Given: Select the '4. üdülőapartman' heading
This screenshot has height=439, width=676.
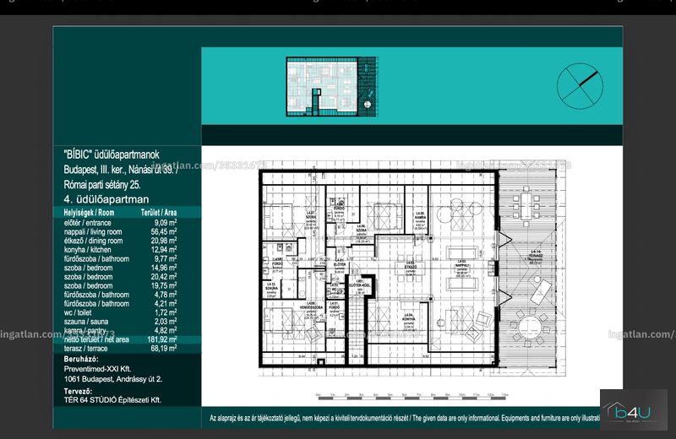Looking at the screenshot, I should point(106,199).
